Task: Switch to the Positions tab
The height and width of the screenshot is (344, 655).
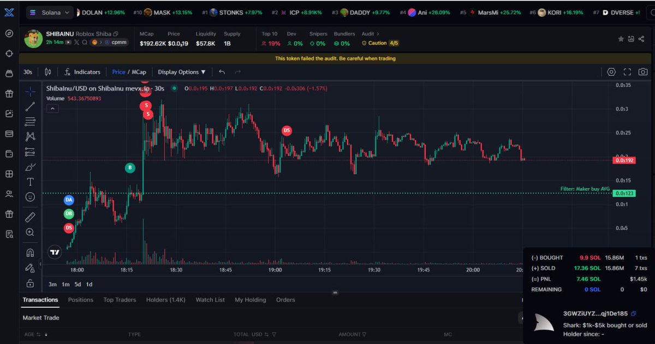Action: click(81, 300)
